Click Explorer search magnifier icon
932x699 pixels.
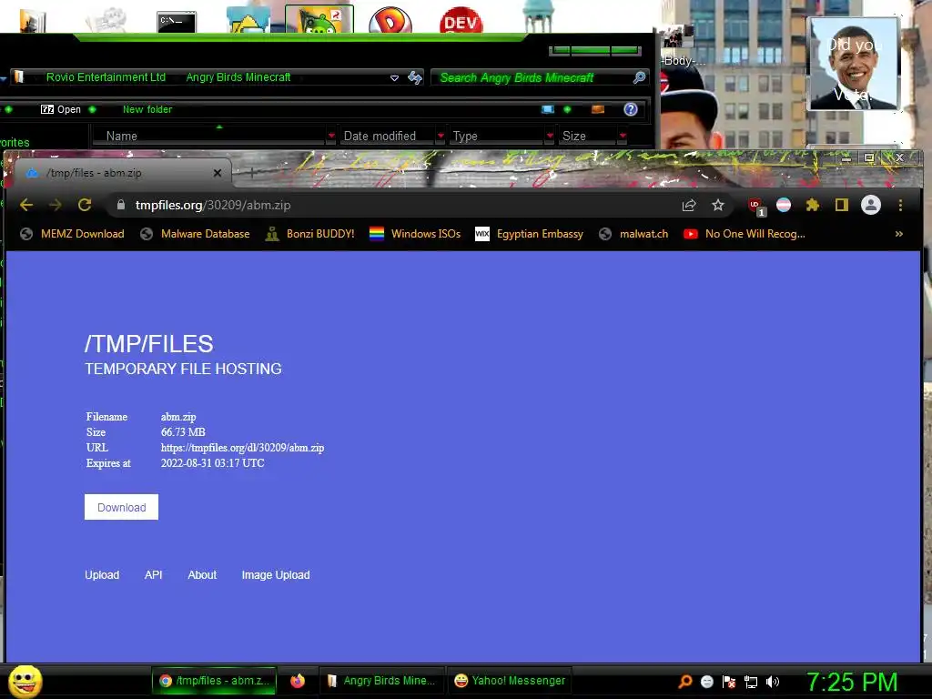click(640, 78)
